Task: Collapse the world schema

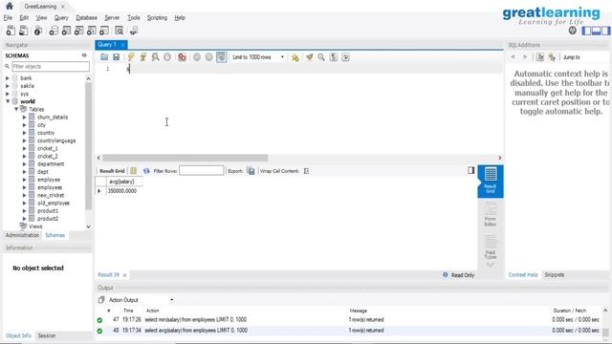Action: (x=8, y=101)
